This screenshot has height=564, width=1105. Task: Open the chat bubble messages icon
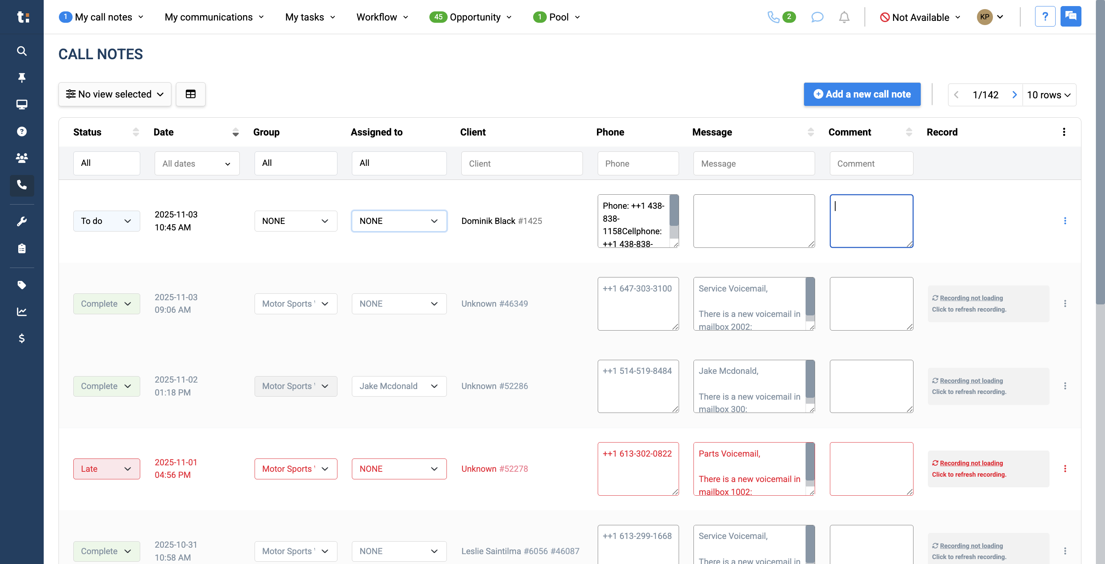tap(817, 17)
